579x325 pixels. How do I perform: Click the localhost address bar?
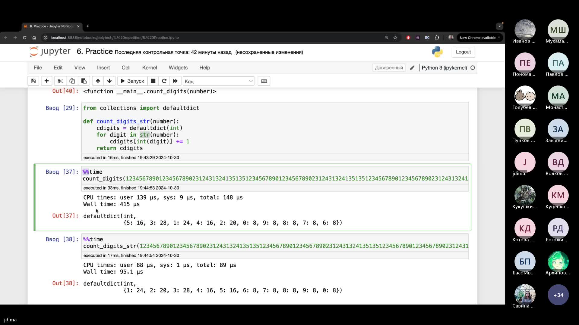211,38
